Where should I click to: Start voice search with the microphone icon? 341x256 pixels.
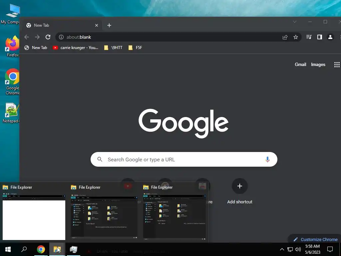[x=267, y=159]
